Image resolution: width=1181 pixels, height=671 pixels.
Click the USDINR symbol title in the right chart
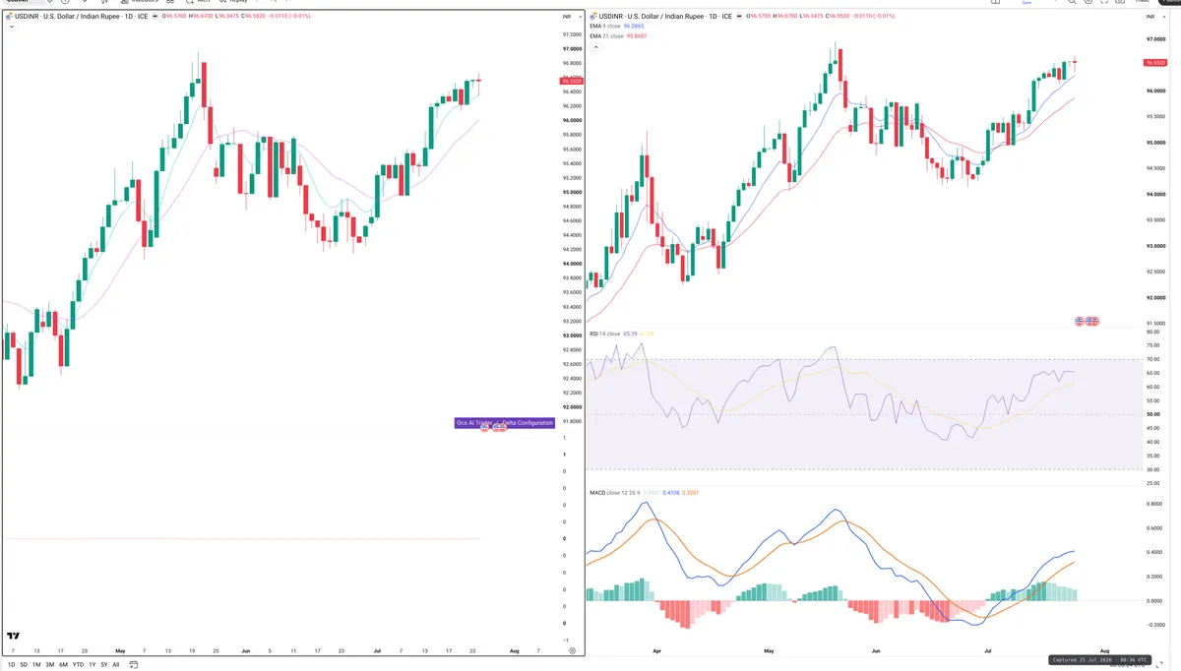[664, 17]
